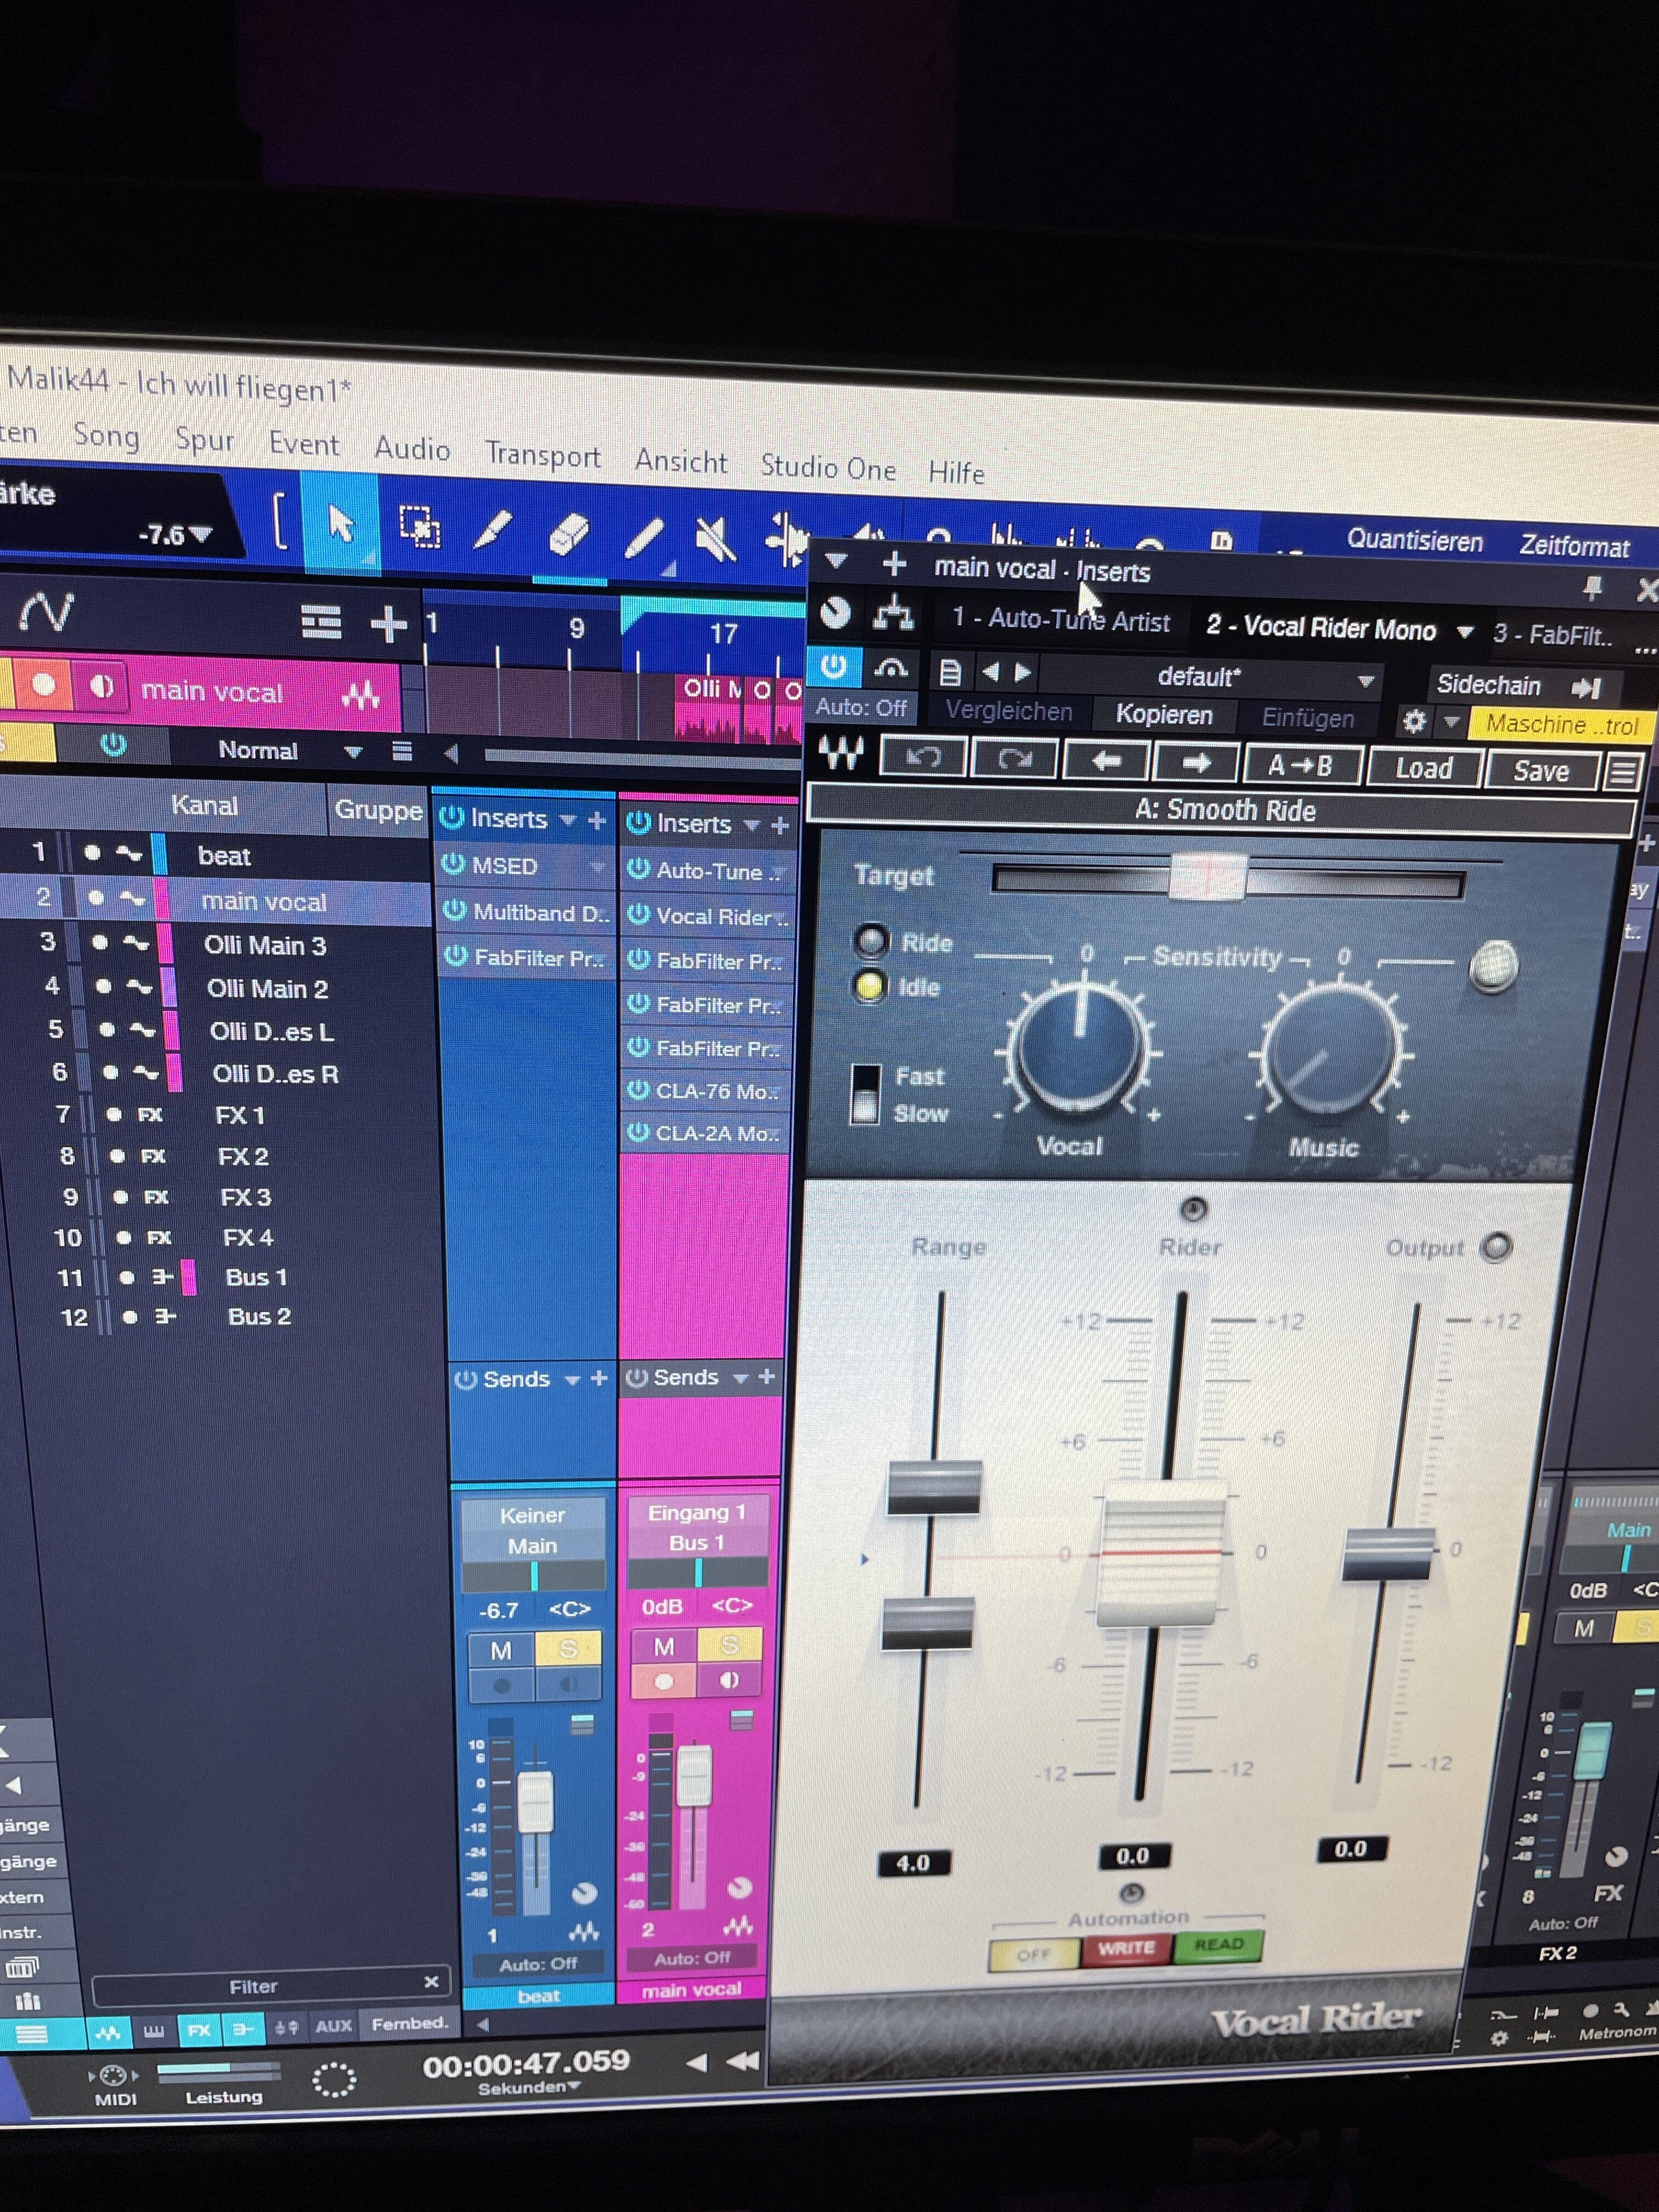Open the Waves plugin menu icon
This screenshot has width=1659, height=2212.
pyautogui.click(x=1623, y=772)
